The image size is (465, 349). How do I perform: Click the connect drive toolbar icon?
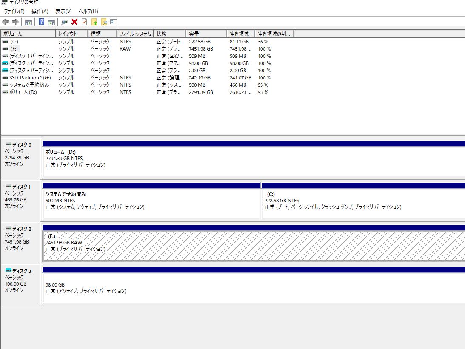pos(65,22)
